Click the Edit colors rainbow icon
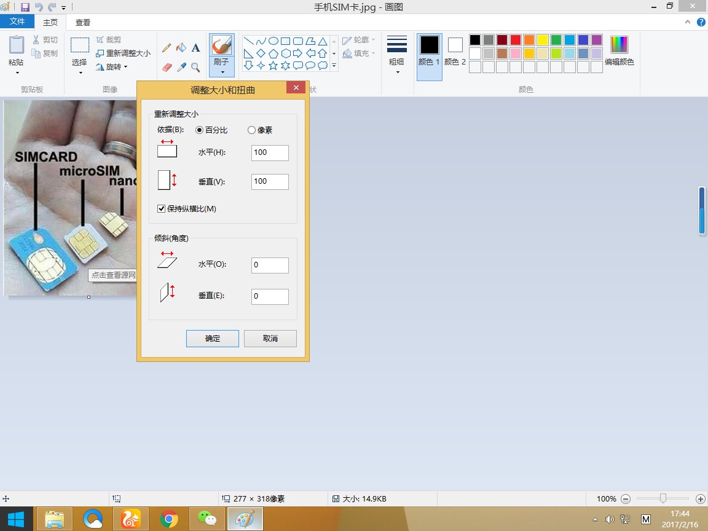Image resolution: width=708 pixels, height=531 pixels. point(619,45)
